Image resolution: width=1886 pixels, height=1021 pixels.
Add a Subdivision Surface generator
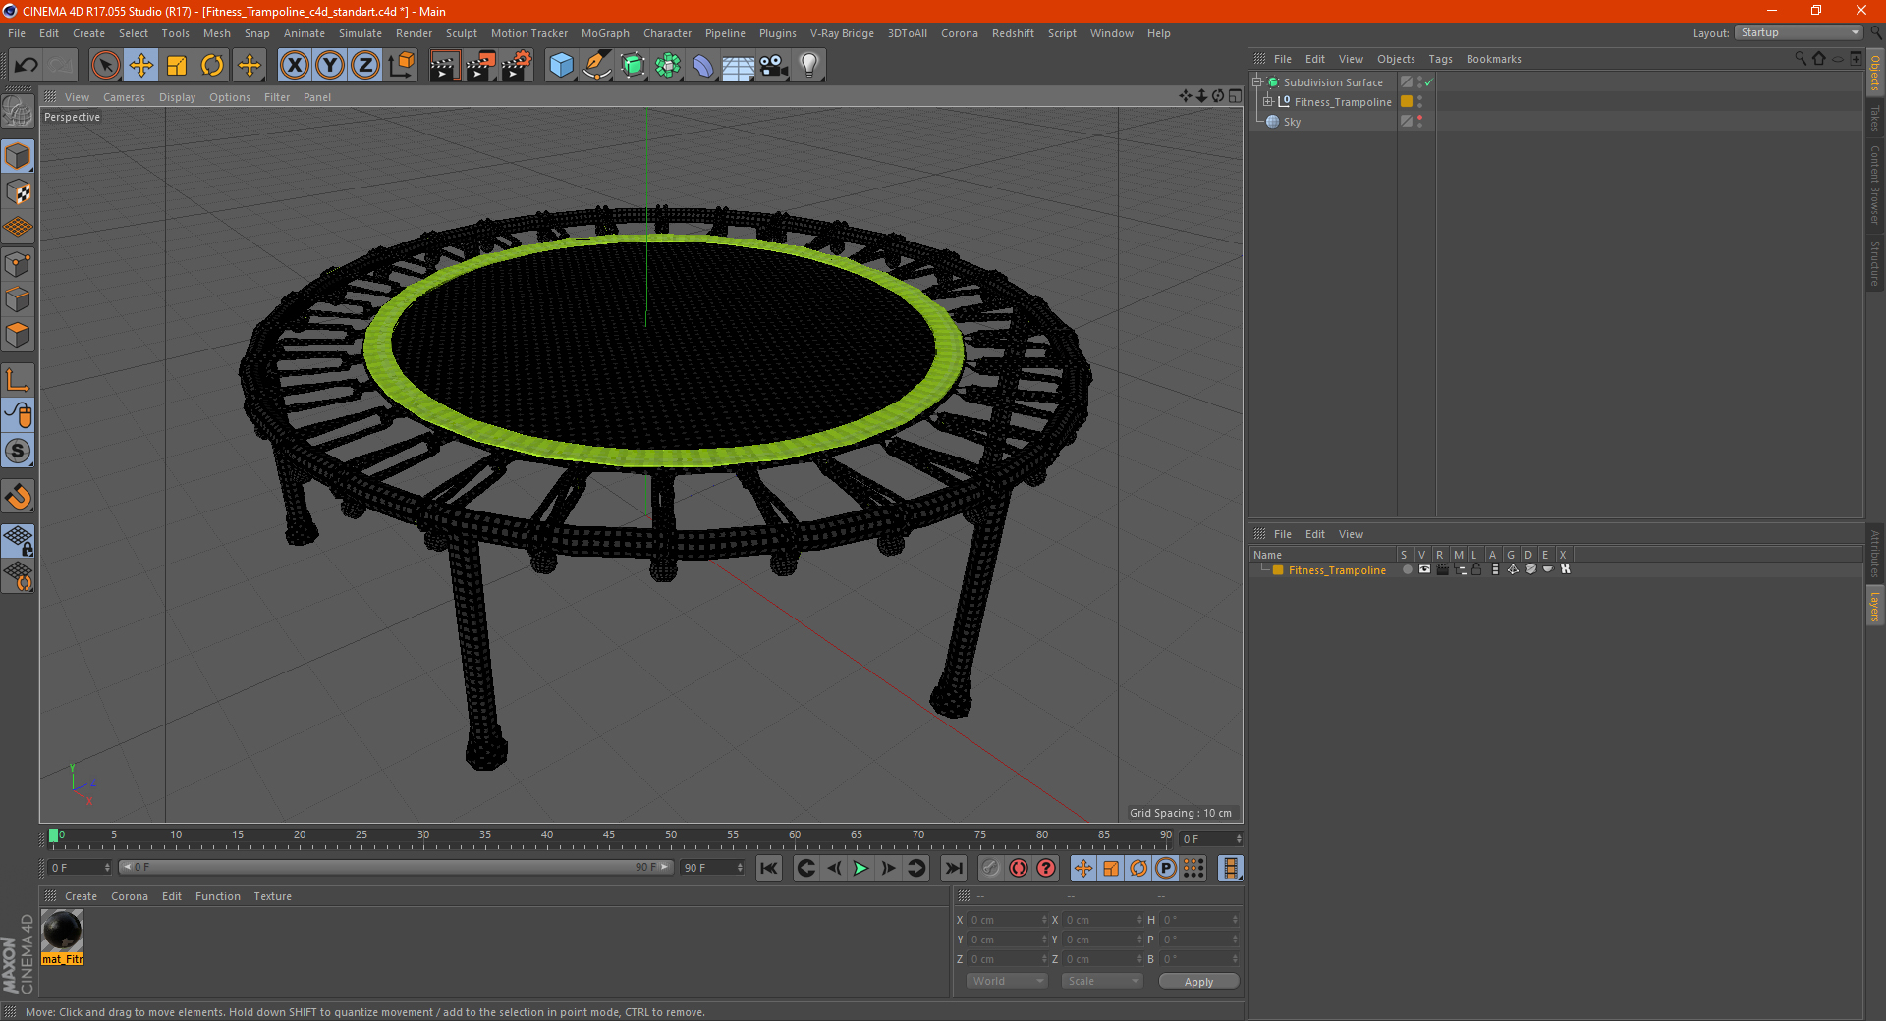pos(633,66)
